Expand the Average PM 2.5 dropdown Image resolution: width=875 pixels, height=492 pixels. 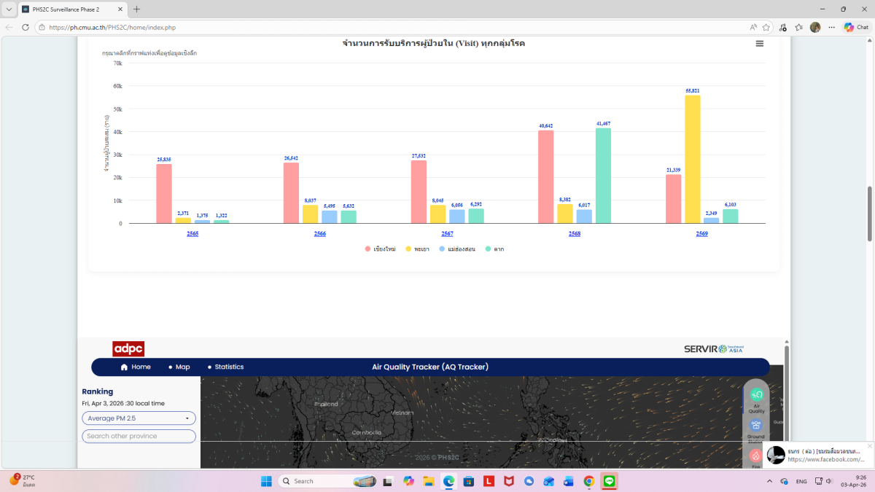(x=139, y=418)
